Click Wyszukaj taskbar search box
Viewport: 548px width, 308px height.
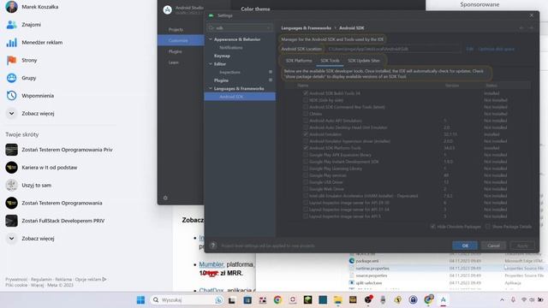point(187,299)
